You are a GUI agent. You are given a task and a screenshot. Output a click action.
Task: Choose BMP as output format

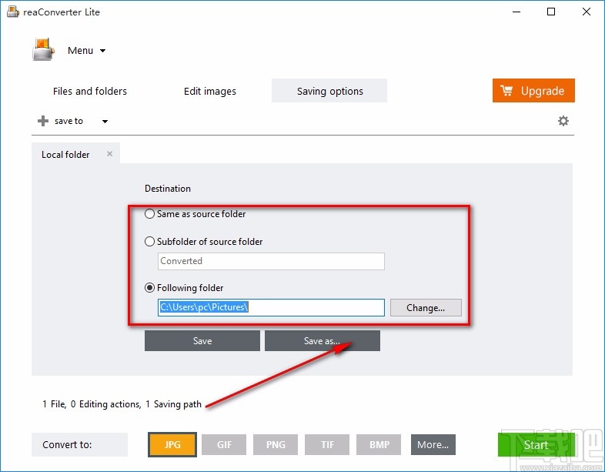(x=379, y=444)
